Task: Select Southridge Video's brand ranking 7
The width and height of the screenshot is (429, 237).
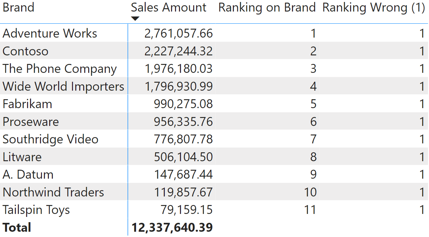Action: (x=313, y=139)
